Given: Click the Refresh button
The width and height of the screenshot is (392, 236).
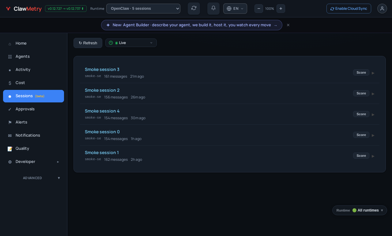Looking at the screenshot, I should pos(88,43).
